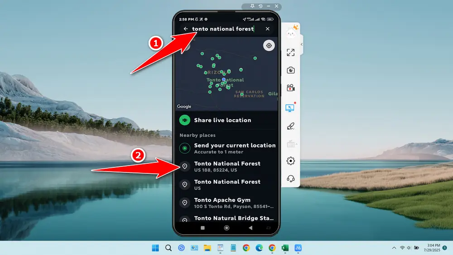Collapse the sidebar with the chevron
Image resolution: width=453 pixels, height=255 pixels.
coord(302,44)
